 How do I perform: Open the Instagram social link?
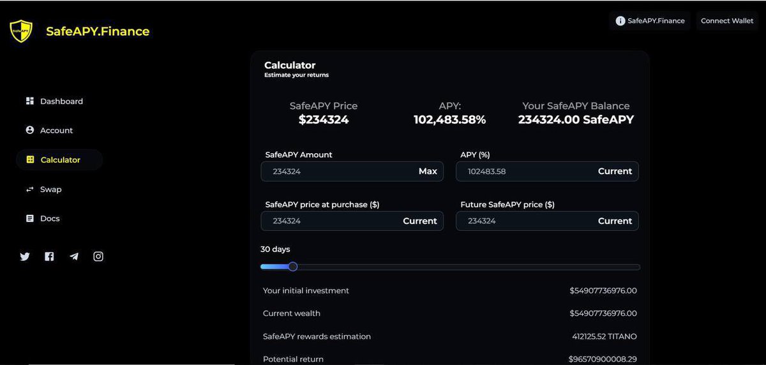click(x=98, y=257)
